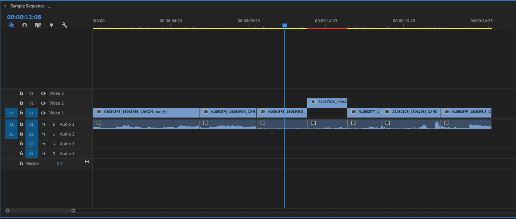Hide the Video 2 track output
Image resolution: width=516 pixels, height=219 pixels.
(43, 103)
